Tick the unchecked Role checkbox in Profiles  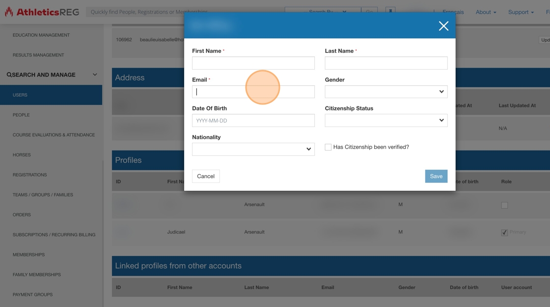coord(504,205)
